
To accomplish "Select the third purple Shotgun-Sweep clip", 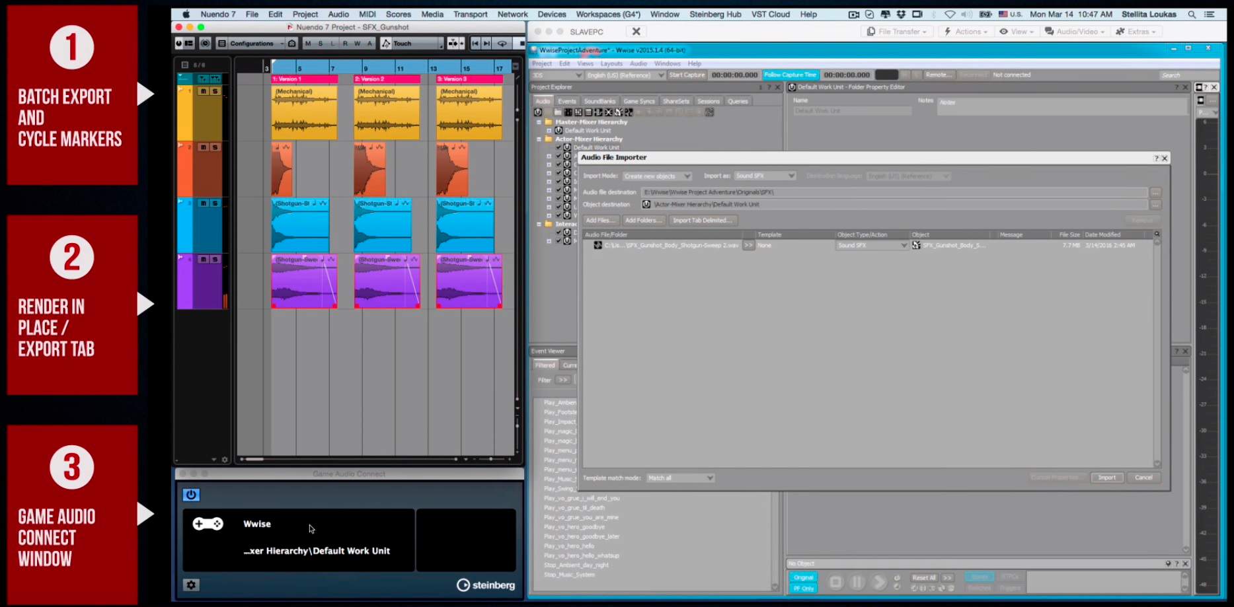I will [469, 281].
